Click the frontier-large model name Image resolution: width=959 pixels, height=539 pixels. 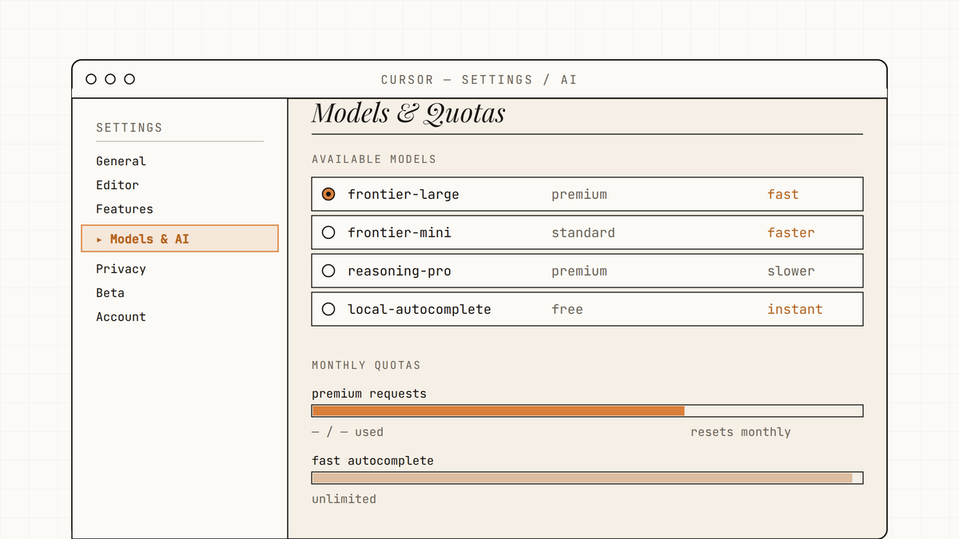click(404, 194)
